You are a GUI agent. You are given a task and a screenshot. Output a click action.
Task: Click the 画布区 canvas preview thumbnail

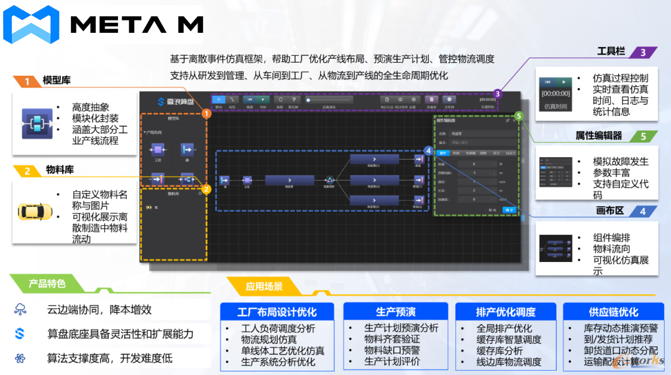(555, 248)
